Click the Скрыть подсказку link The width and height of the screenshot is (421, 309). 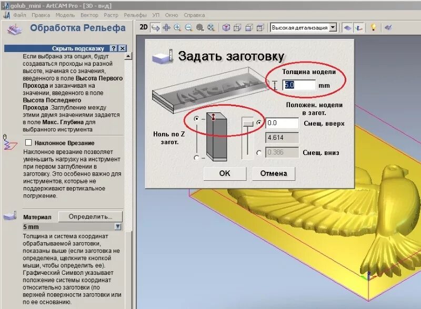point(78,48)
